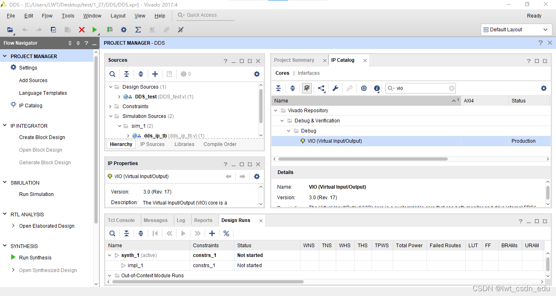
Task: Add sources with the plus icon
Action: 155,74
